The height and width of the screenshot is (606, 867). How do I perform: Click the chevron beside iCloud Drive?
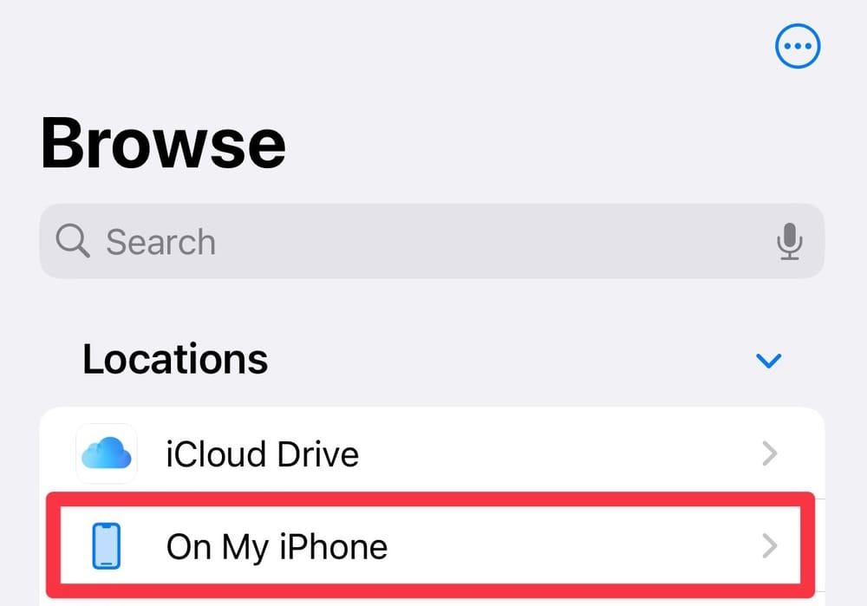(769, 453)
